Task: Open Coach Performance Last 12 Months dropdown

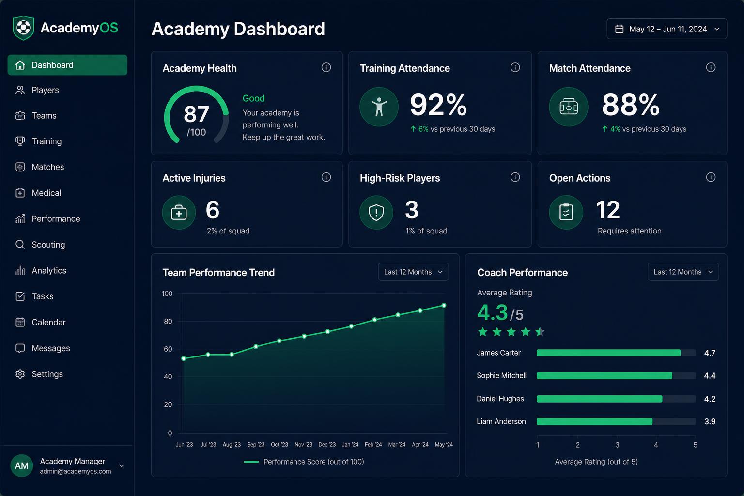Action: coord(683,272)
